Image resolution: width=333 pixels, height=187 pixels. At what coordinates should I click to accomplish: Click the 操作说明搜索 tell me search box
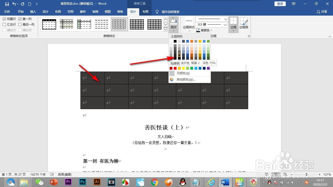(170, 12)
